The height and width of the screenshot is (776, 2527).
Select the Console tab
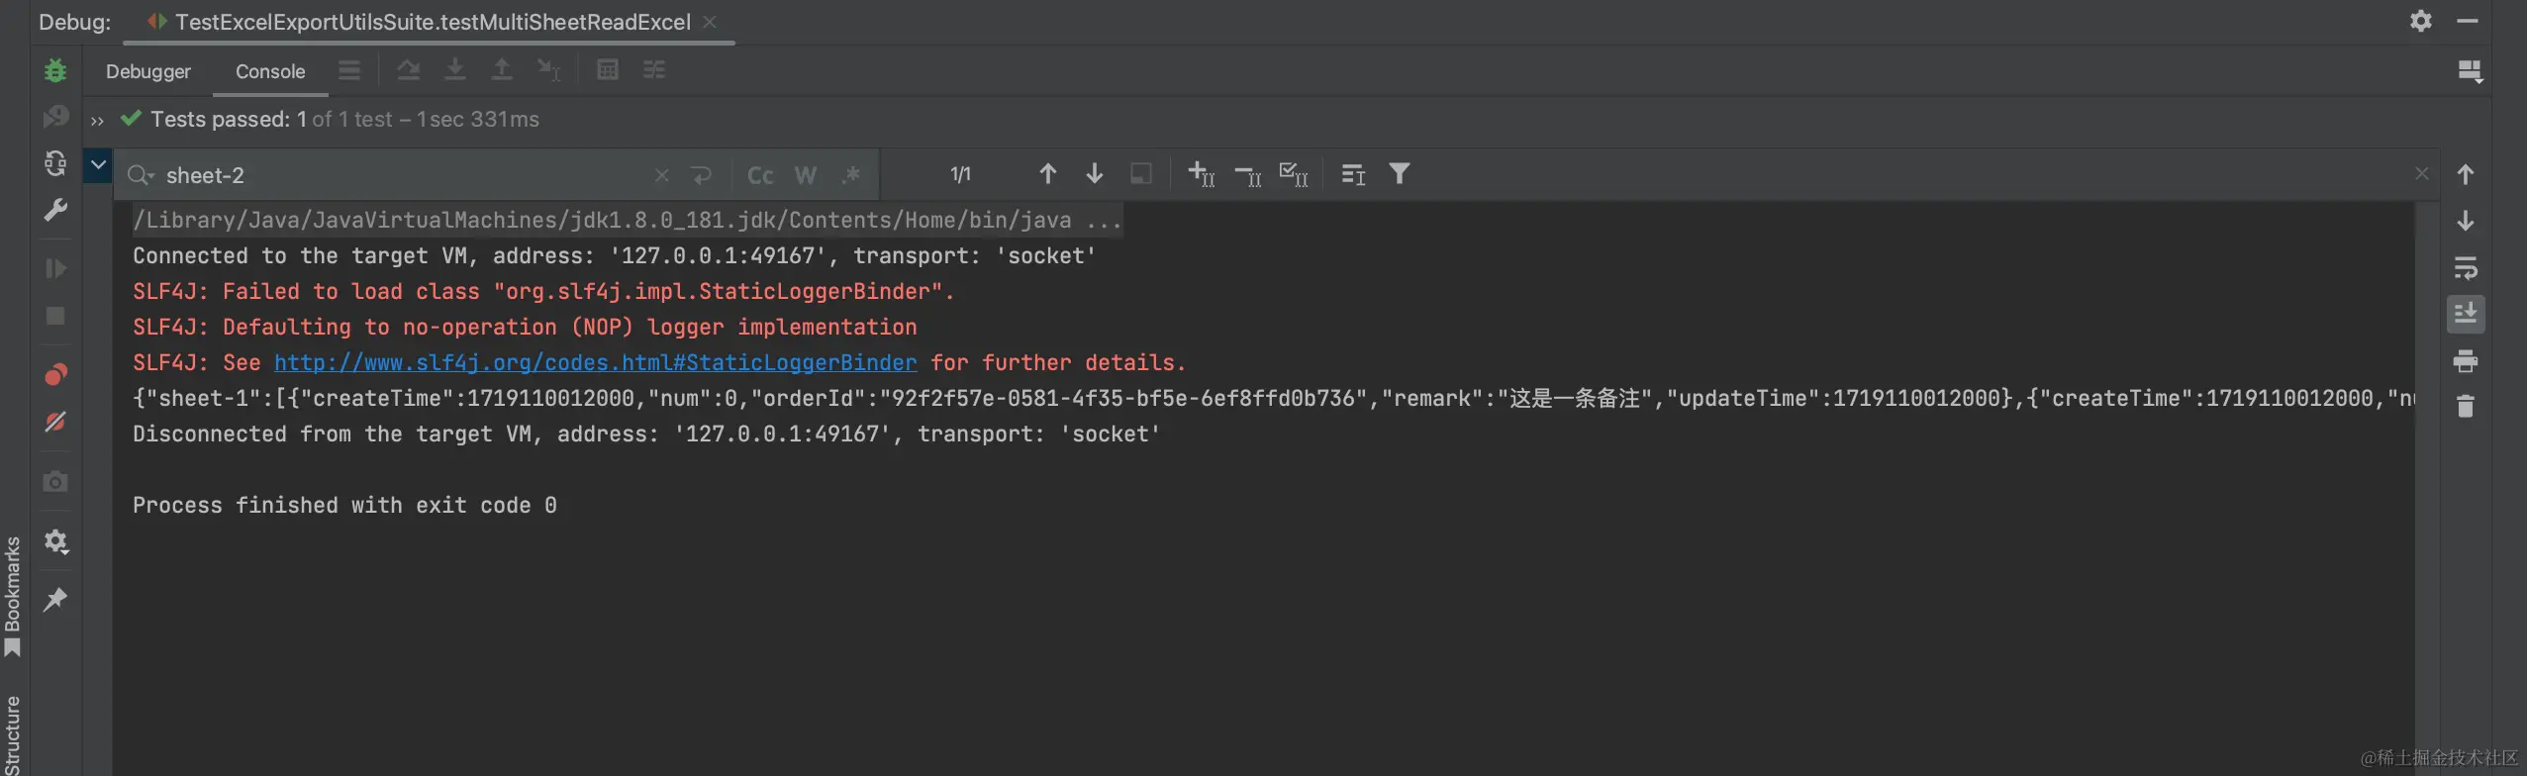pyautogui.click(x=270, y=71)
